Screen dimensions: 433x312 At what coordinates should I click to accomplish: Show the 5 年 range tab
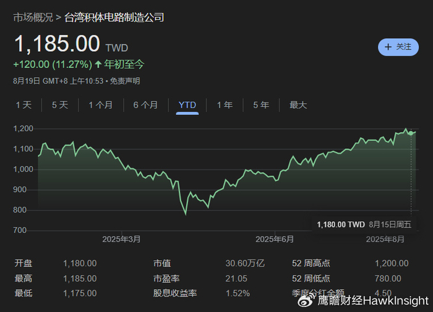point(260,105)
